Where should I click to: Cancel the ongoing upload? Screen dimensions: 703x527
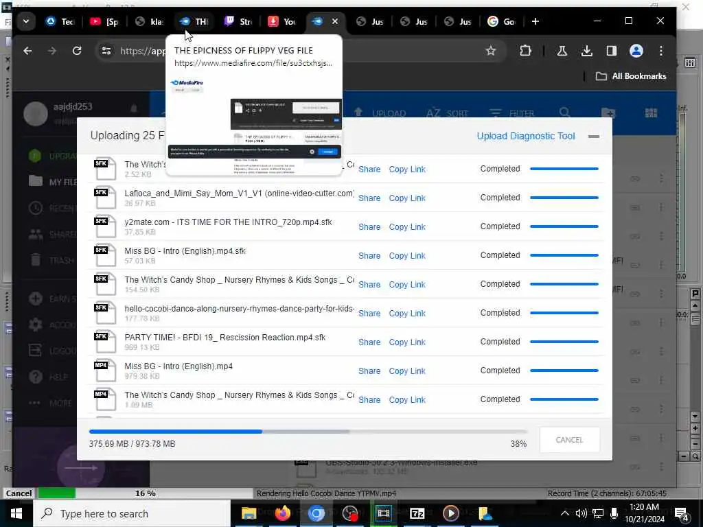click(569, 440)
